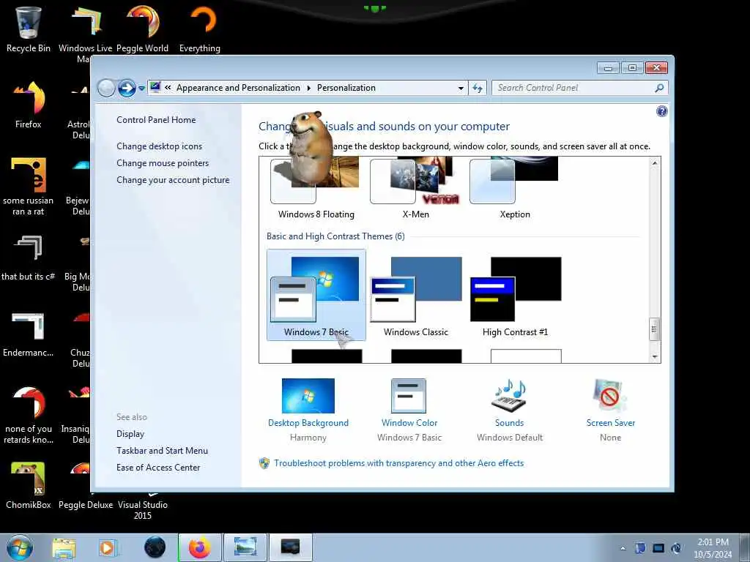
Task: Open the taskbar clock showing 2:01 PM
Action: click(713, 548)
